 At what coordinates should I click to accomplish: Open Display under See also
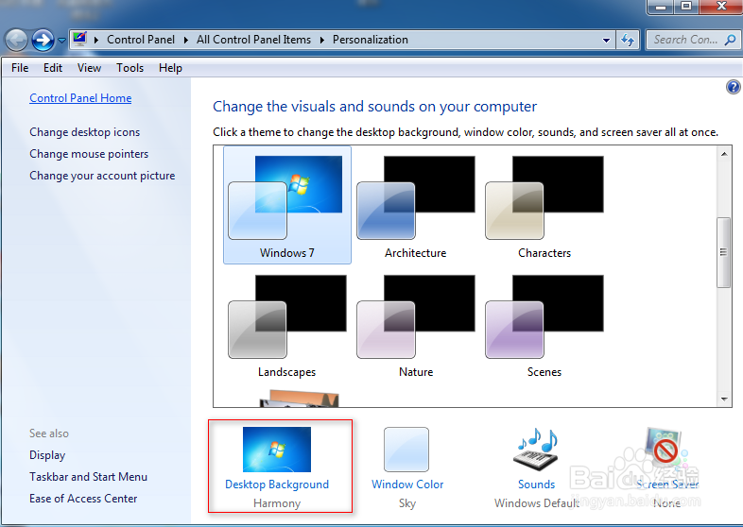coord(47,455)
